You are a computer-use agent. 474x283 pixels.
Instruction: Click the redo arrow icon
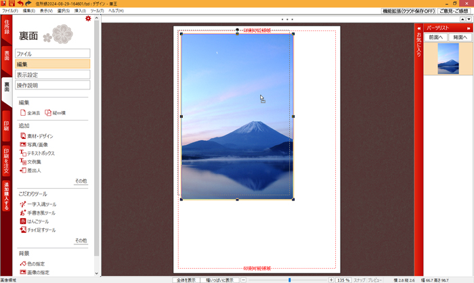pyautogui.click(x=28, y=4)
